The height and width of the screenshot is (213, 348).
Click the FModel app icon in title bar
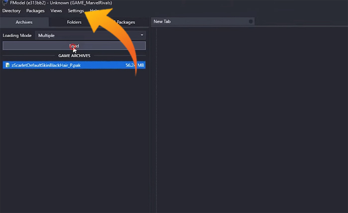[4, 3]
